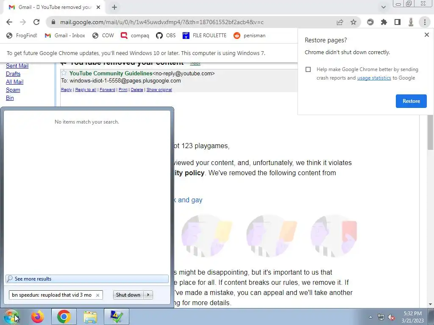Clear the Start menu search text
This screenshot has height=325, width=434.
(x=97, y=295)
